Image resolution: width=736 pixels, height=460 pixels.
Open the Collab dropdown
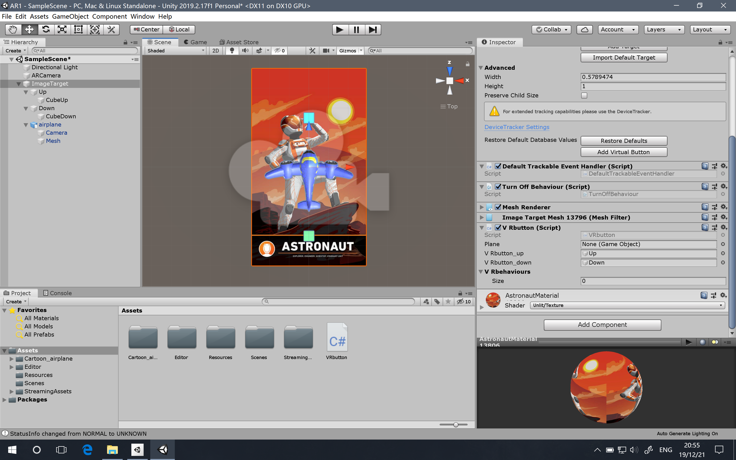[x=551, y=29]
